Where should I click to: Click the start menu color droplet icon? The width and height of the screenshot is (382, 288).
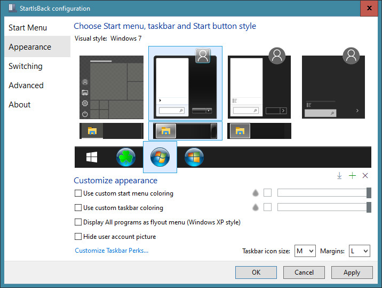click(256, 193)
